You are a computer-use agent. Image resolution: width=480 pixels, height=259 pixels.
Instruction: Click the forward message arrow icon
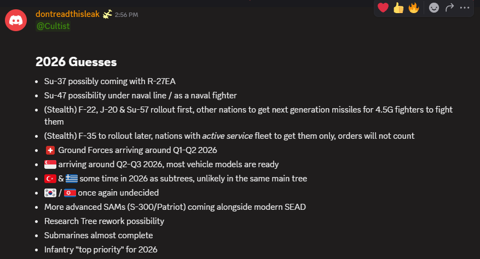point(450,8)
